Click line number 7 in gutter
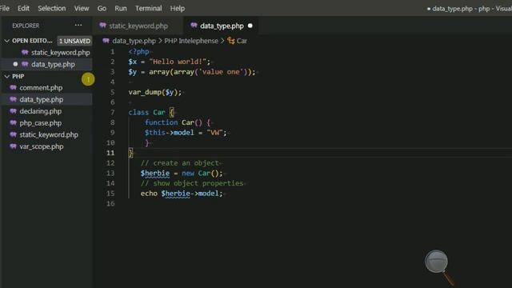Screen dimensions: 512x288 pyautogui.click(x=112, y=113)
